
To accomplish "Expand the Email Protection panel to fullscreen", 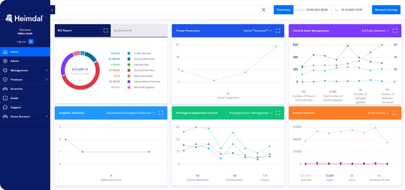I will click(395, 113).
